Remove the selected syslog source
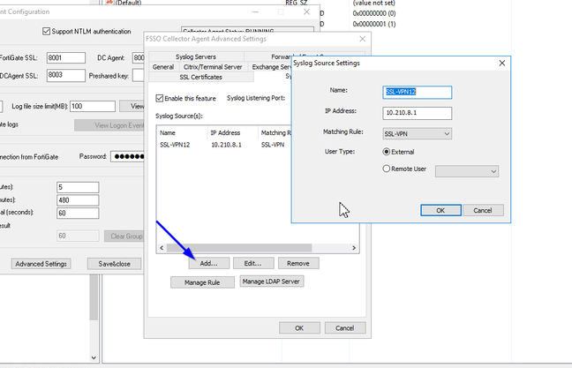572x368 pixels. 298,263
